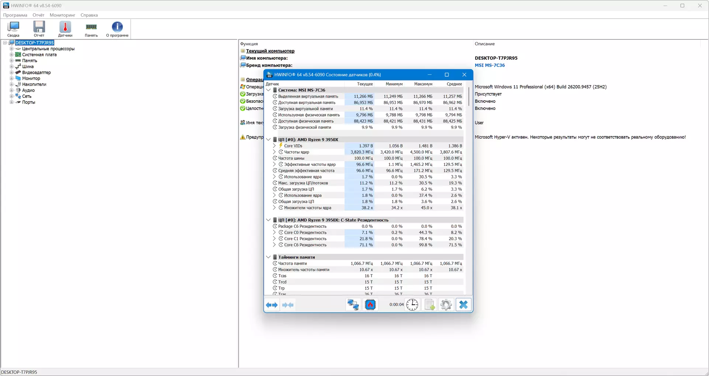Click the network remote monitoring icon

pyautogui.click(x=353, y=305)
